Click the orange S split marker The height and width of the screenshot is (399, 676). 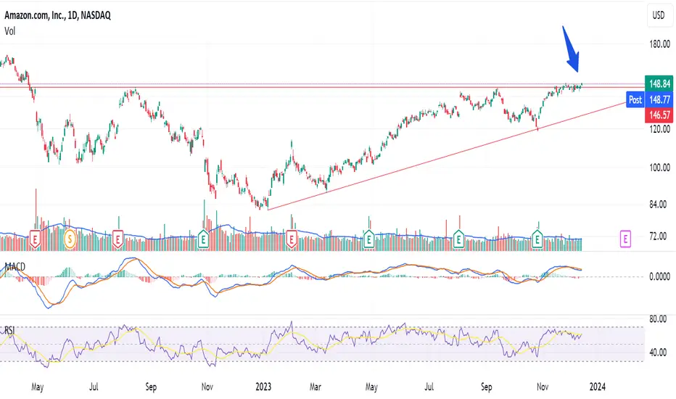coord(70,239)
